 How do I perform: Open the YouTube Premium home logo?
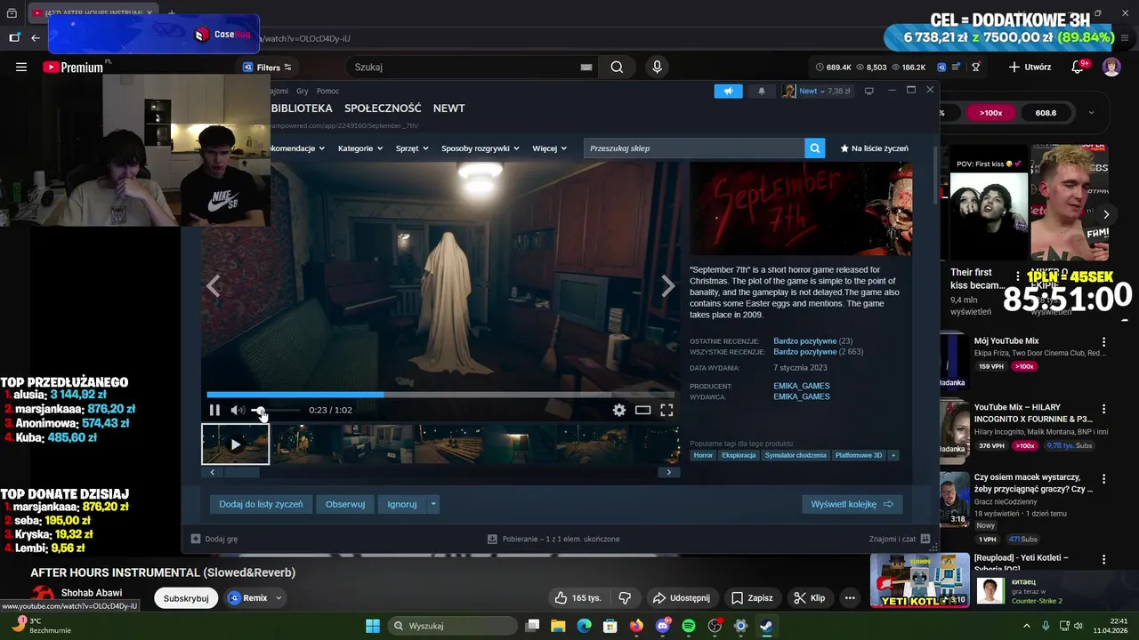(x=74, y=67)
